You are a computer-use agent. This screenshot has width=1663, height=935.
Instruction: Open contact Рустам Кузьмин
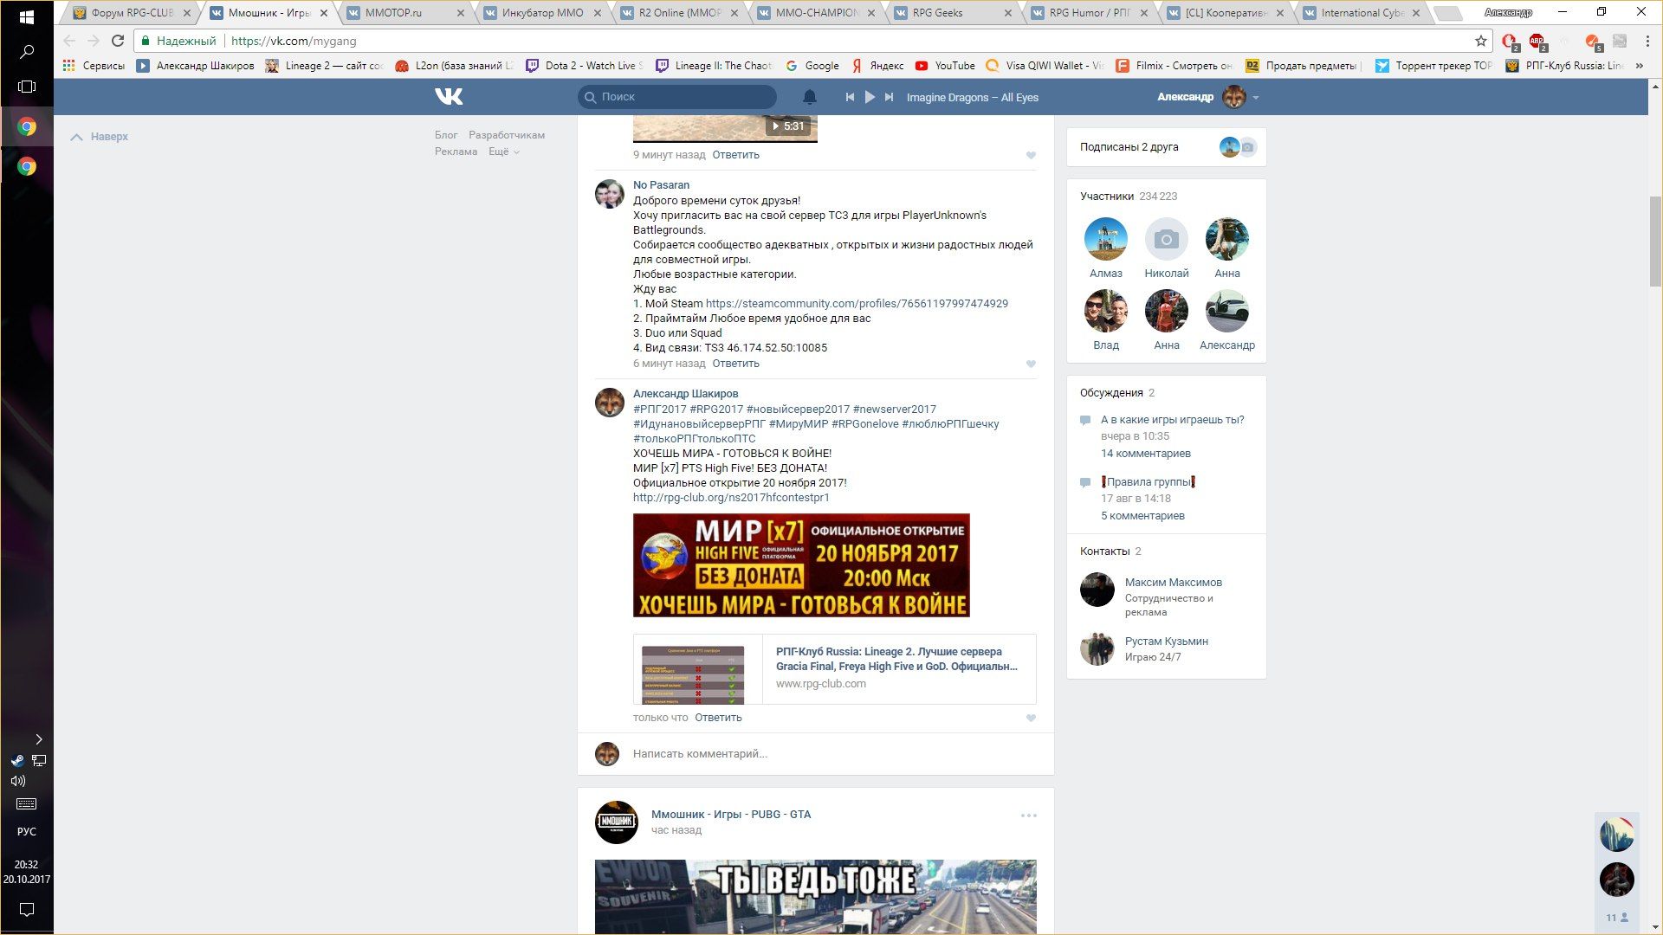point(1166,642)
